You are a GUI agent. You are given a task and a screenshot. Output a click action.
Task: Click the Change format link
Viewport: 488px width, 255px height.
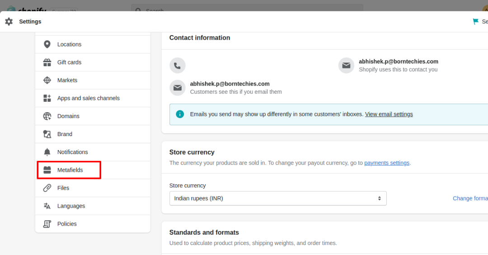tap(470, 198)
